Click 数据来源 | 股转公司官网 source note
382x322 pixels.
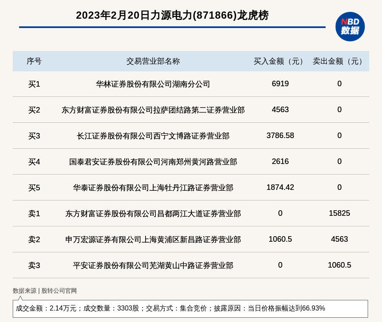(45, 291)
